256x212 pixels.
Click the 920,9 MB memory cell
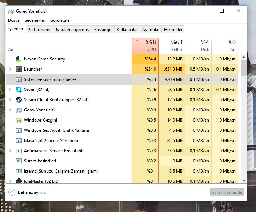tap(172, 79)
